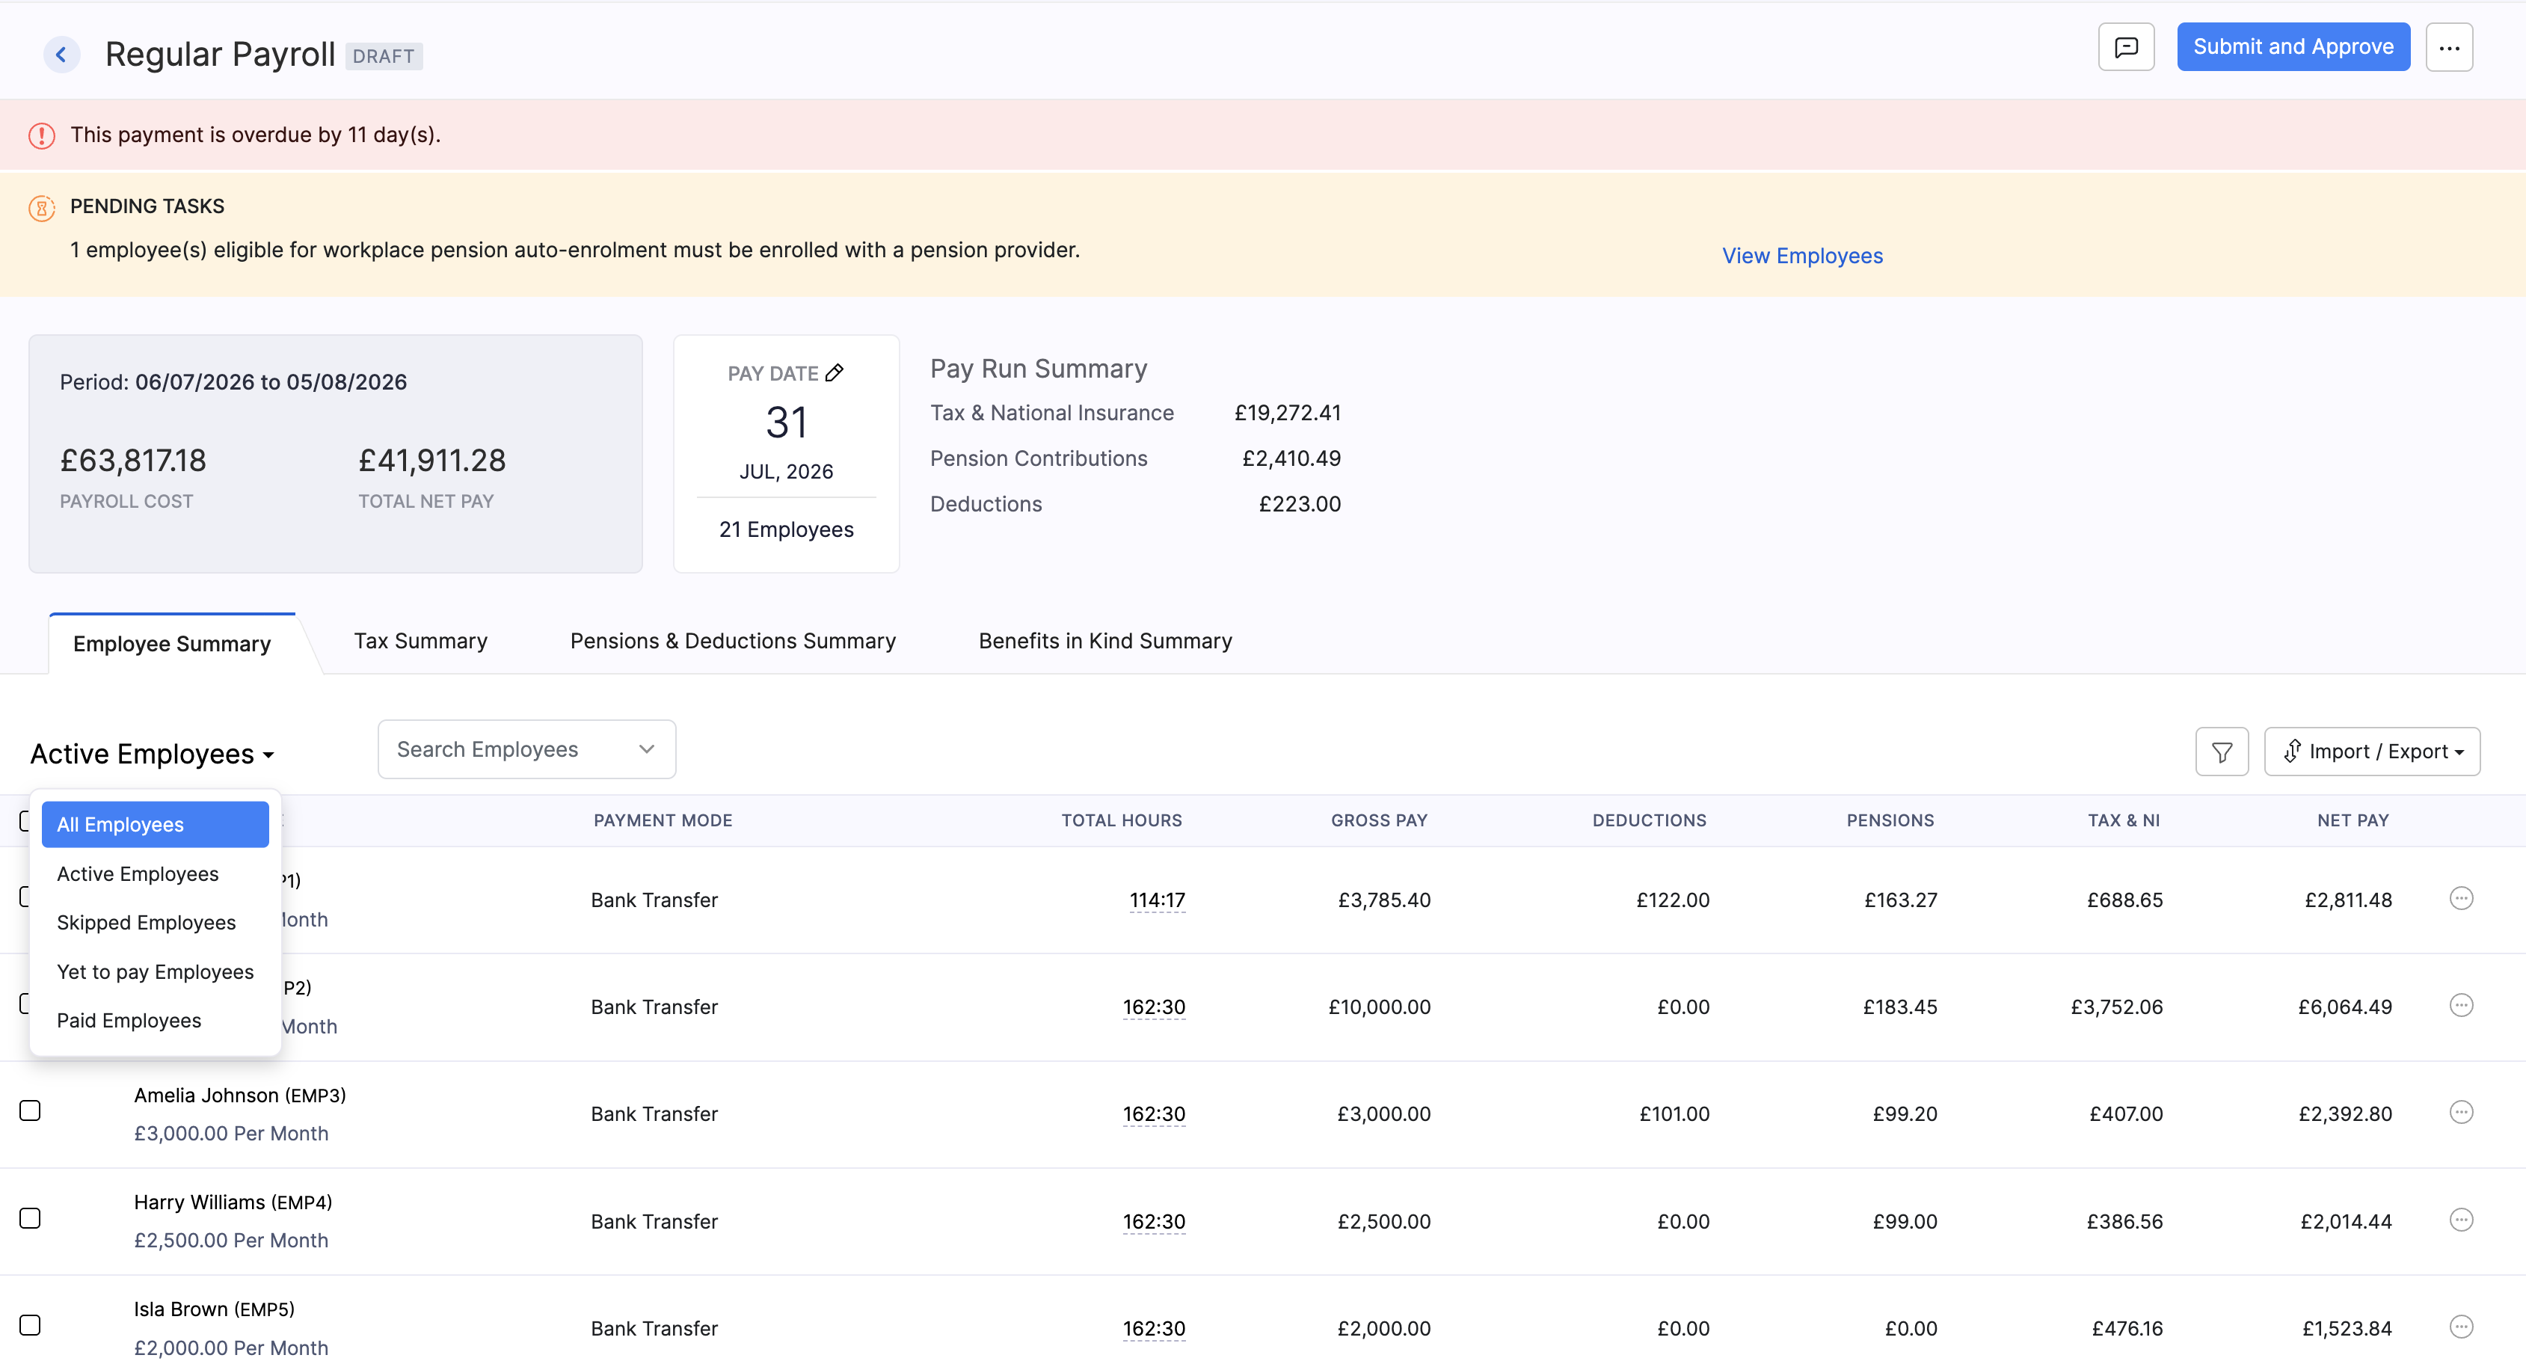This screenshot has height=1364, width=2526.
Task: Click the £223.00 deductions summary amount
Action: pos(1300,504)
